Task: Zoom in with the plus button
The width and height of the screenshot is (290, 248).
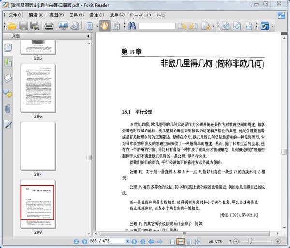Action: tap(277, 241)
